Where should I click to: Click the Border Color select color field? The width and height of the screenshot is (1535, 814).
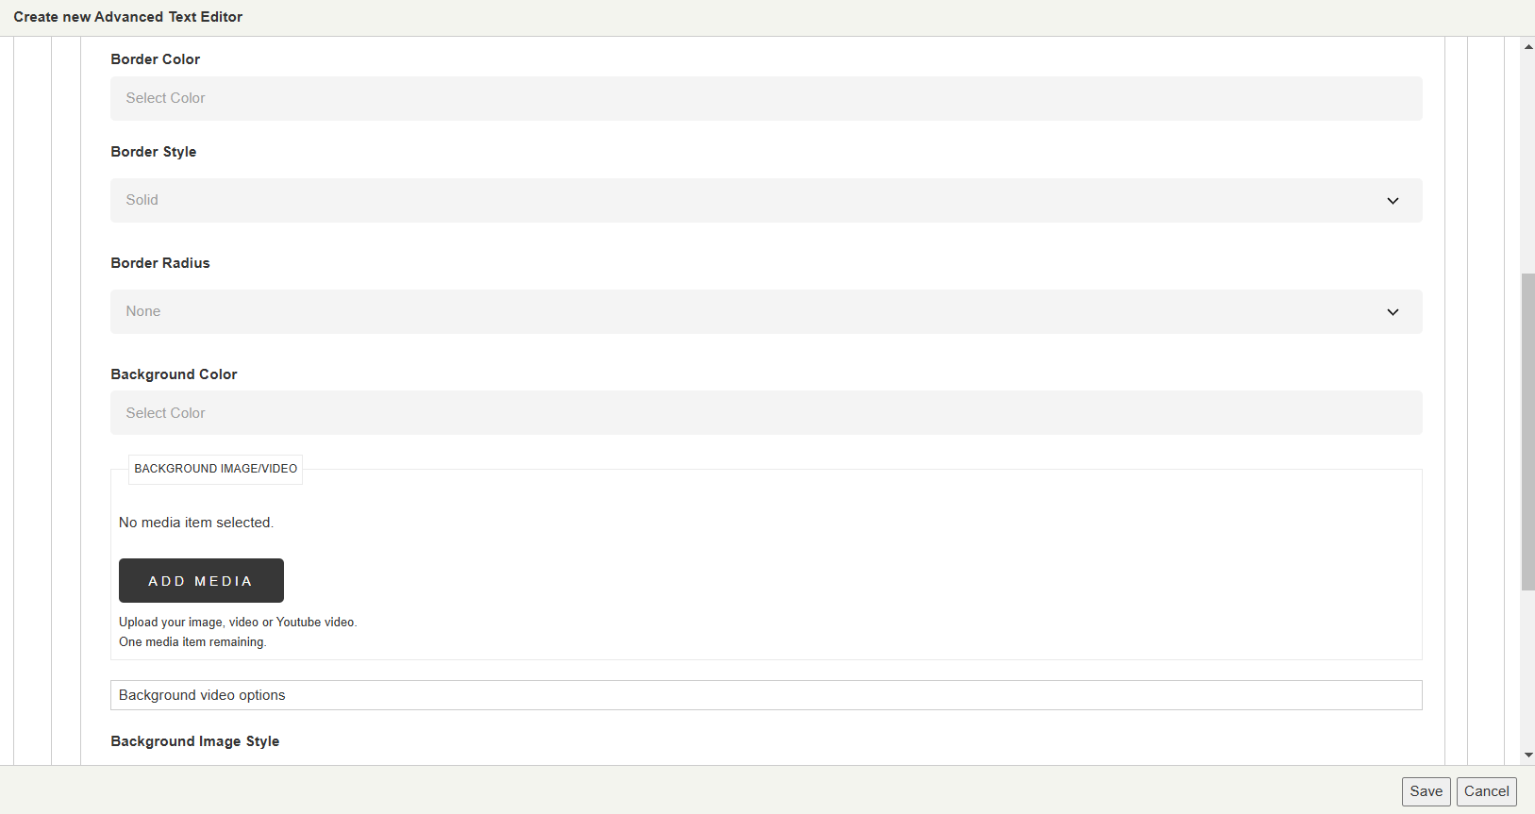click(x=766, y=98)
